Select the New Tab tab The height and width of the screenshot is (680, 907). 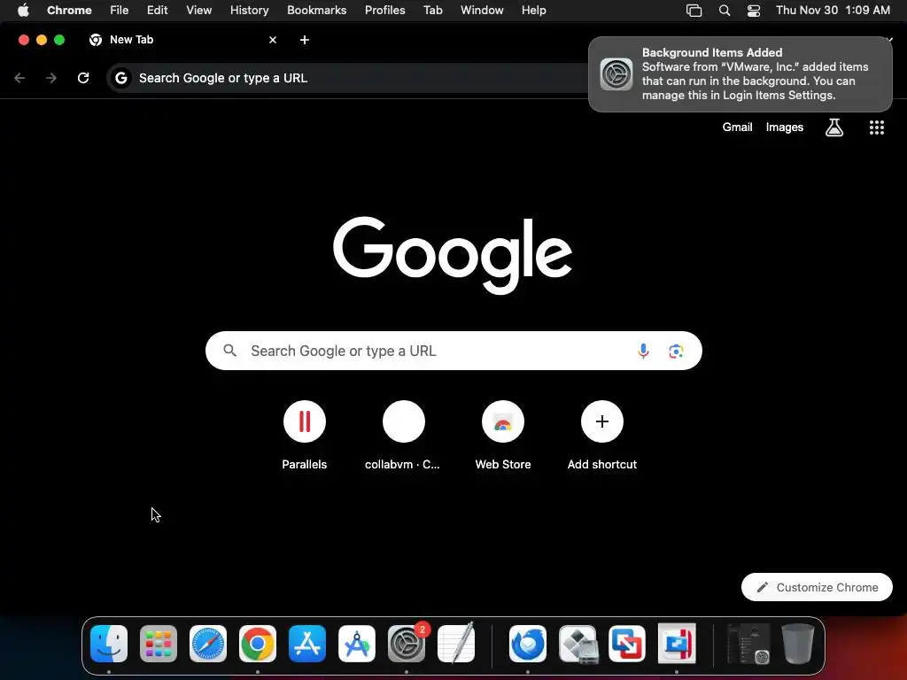(x=182, y=40)
